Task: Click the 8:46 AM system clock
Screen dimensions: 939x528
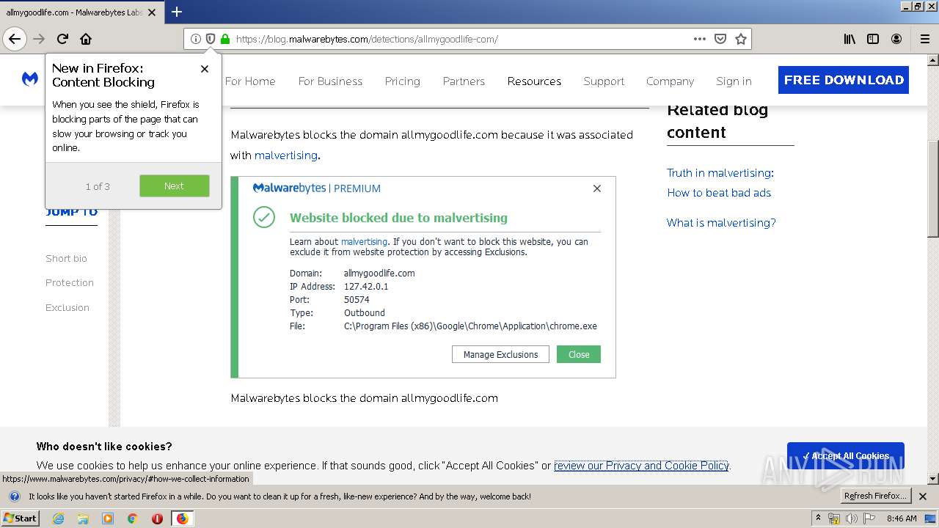Action: pos(902,518)
